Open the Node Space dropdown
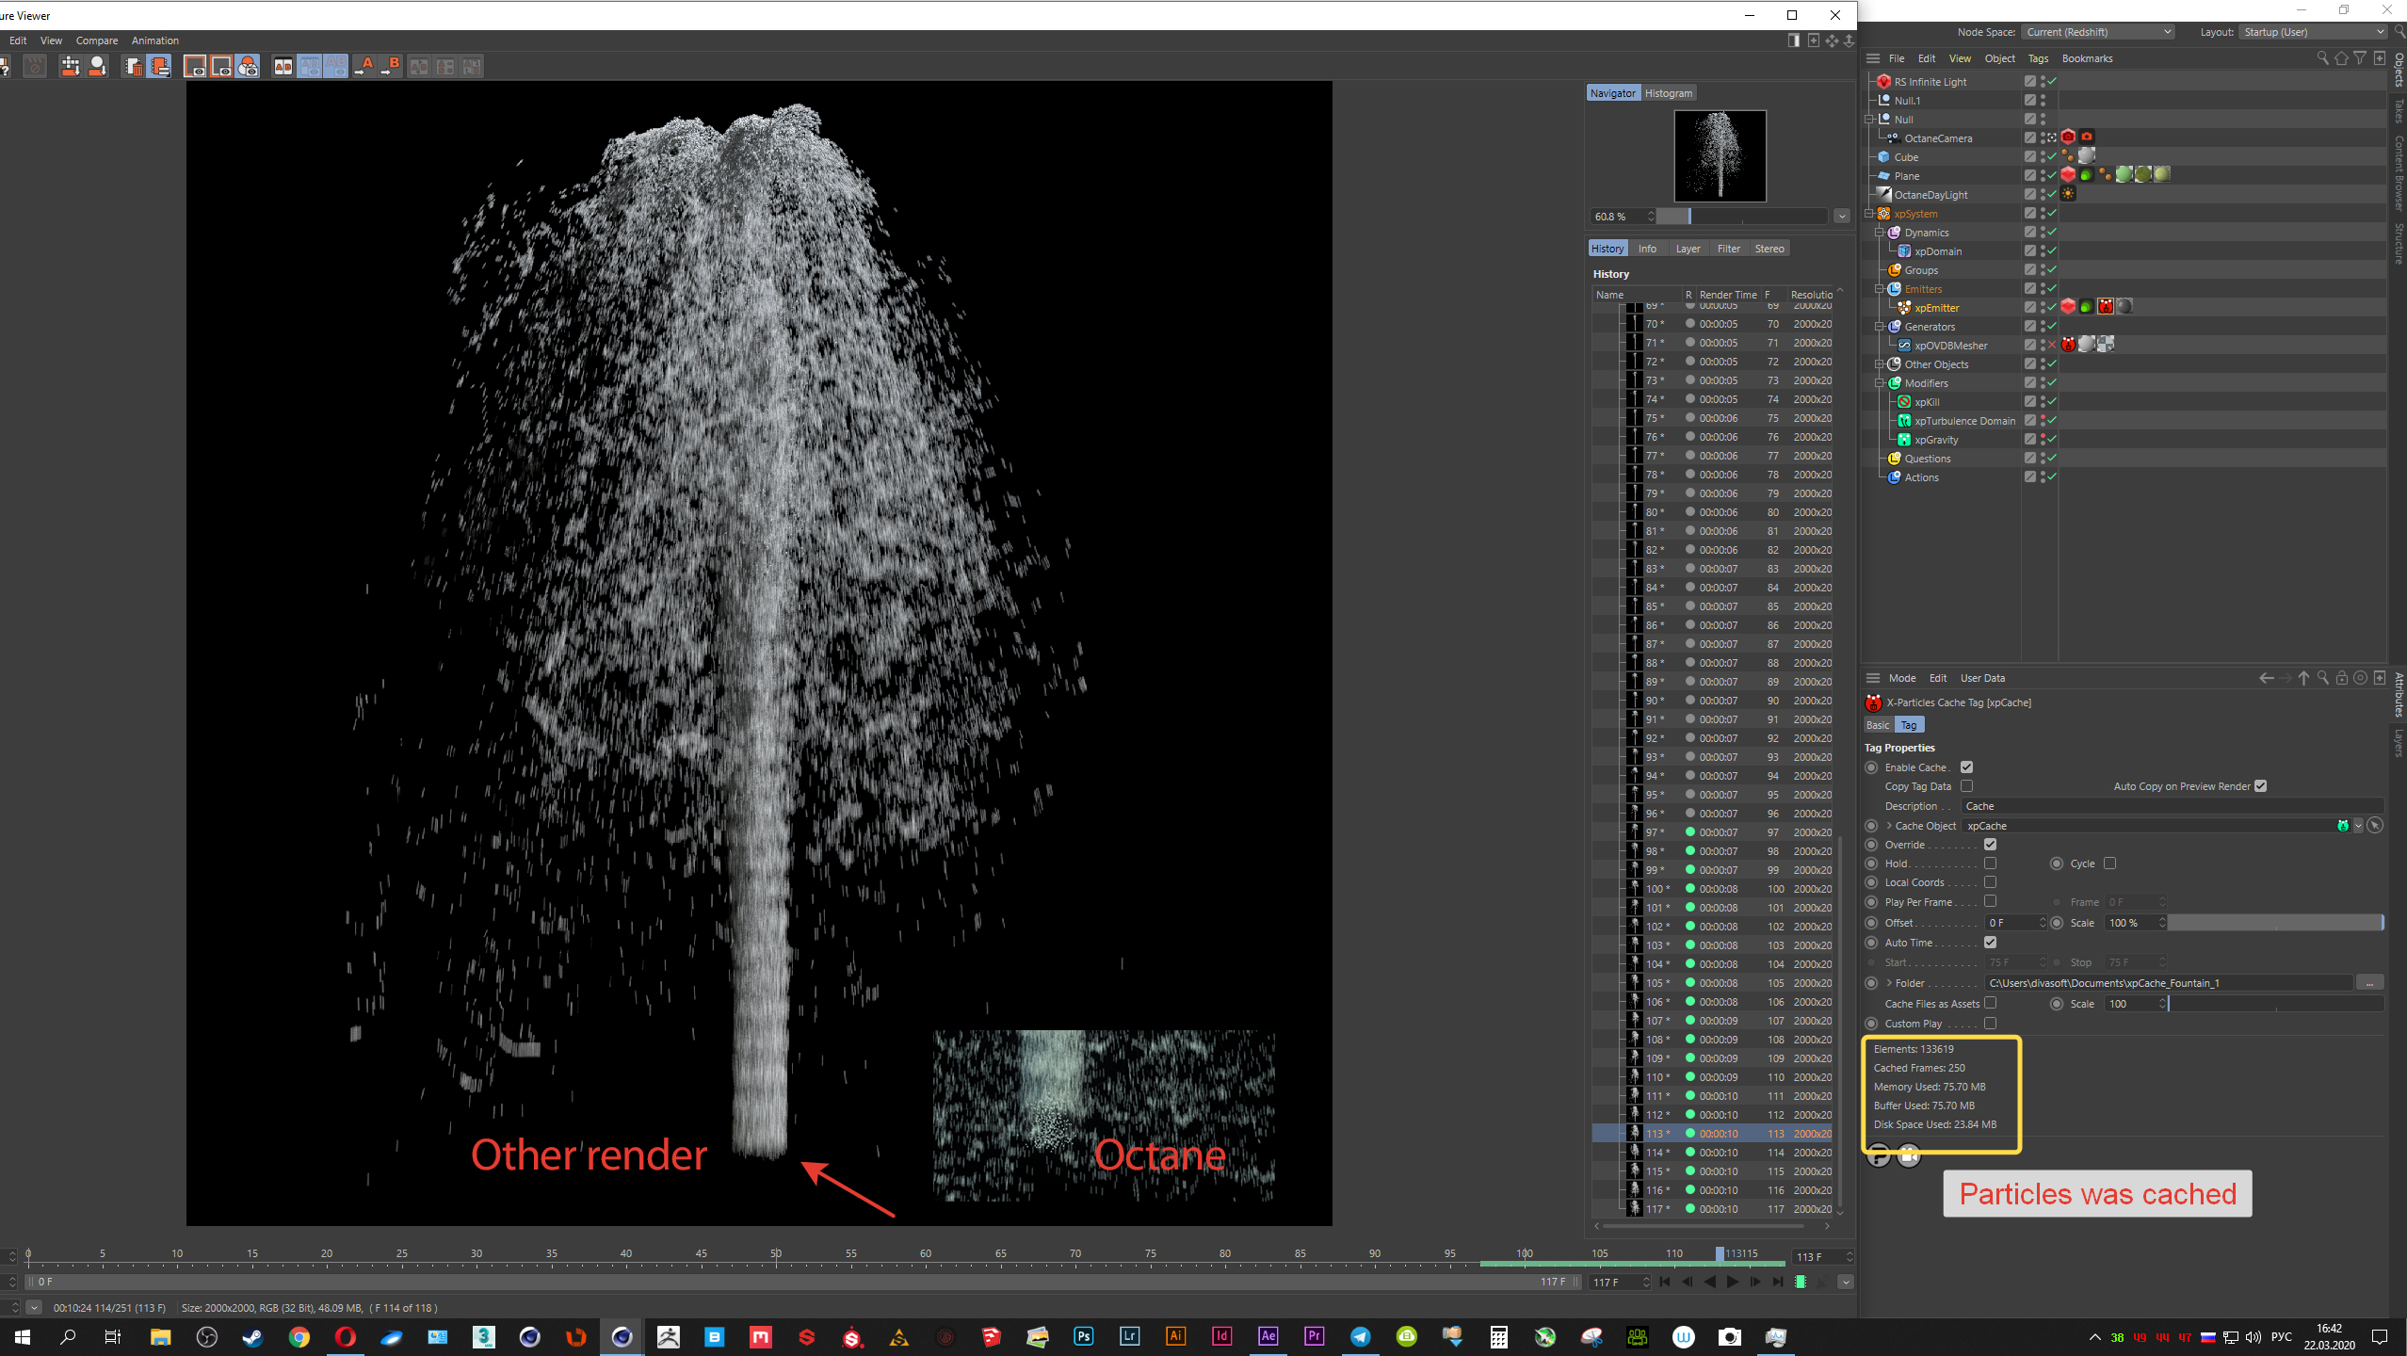 (x=2098, y=32)
